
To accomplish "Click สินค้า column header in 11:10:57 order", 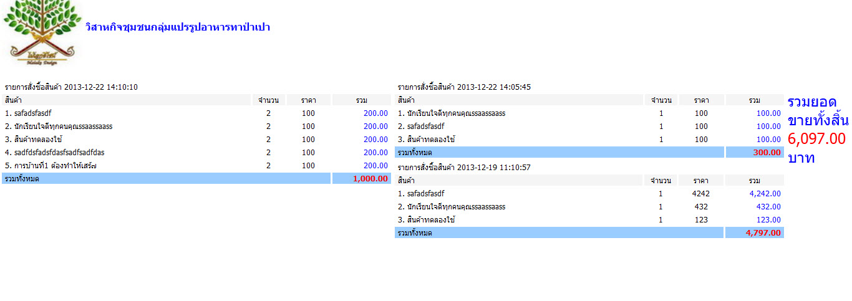I will (x=519, y=181).
